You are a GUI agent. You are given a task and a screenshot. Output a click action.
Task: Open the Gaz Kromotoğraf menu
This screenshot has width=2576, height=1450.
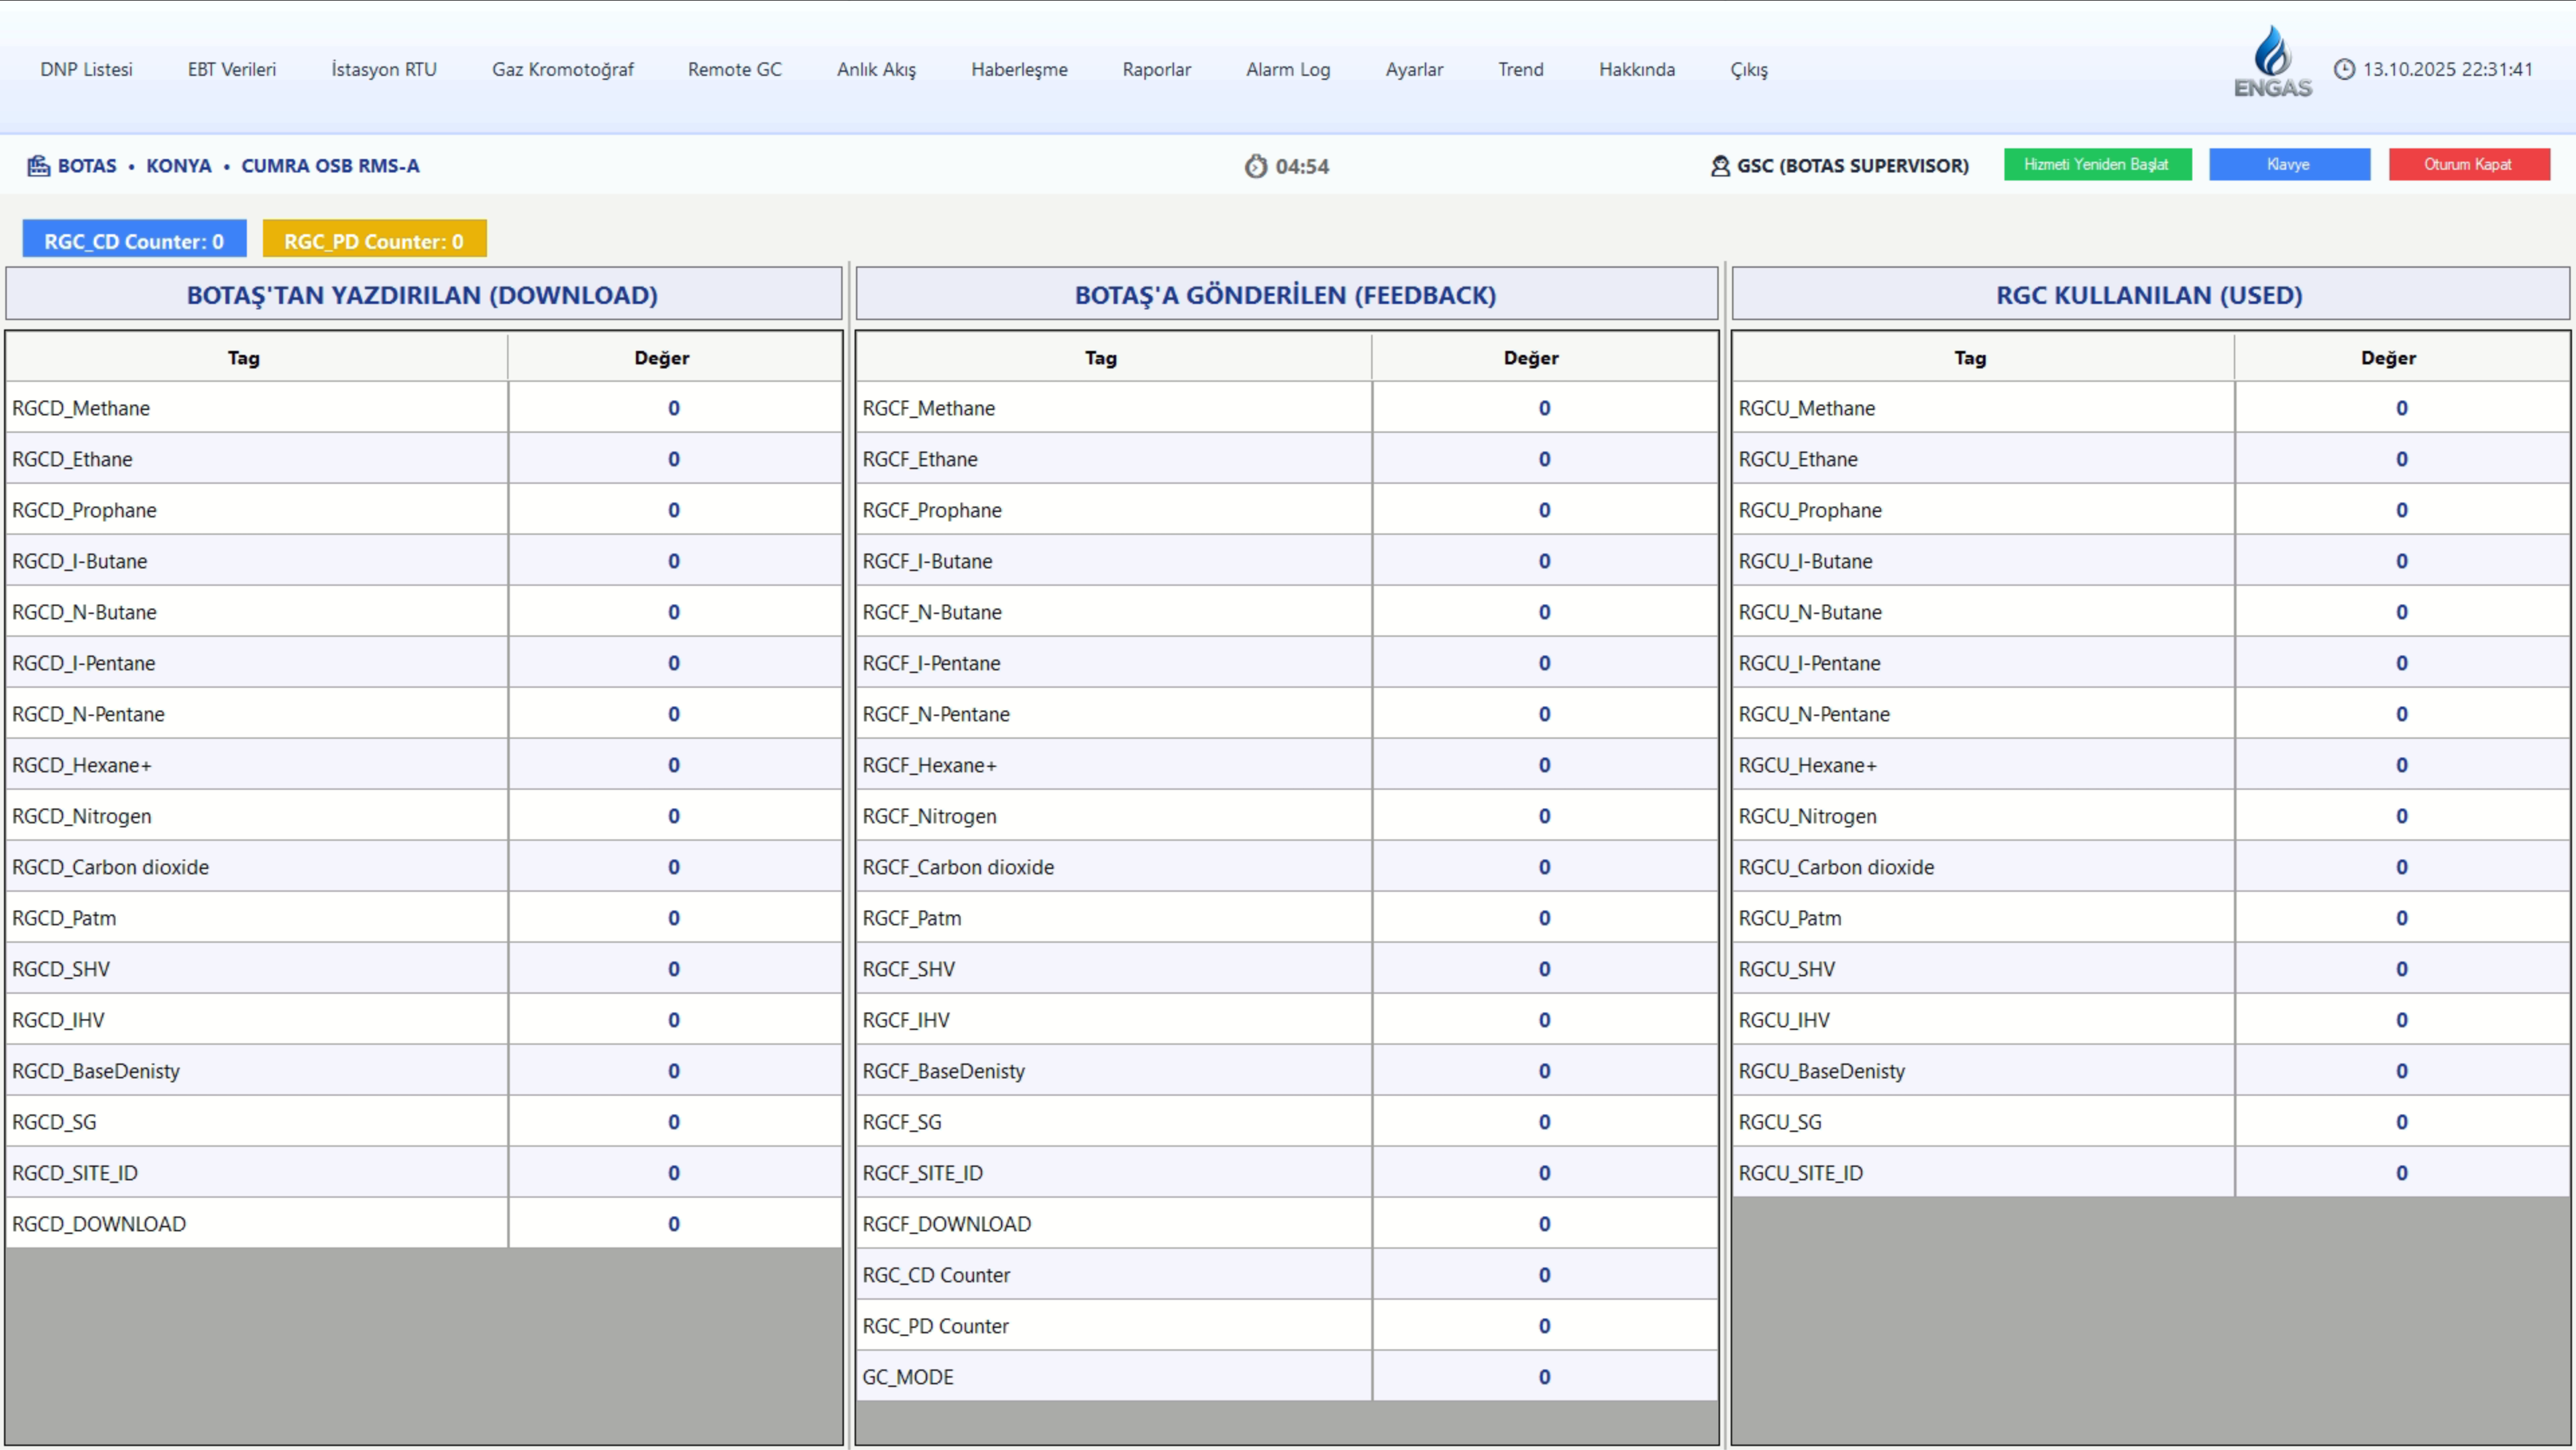(x=562, y=69)
